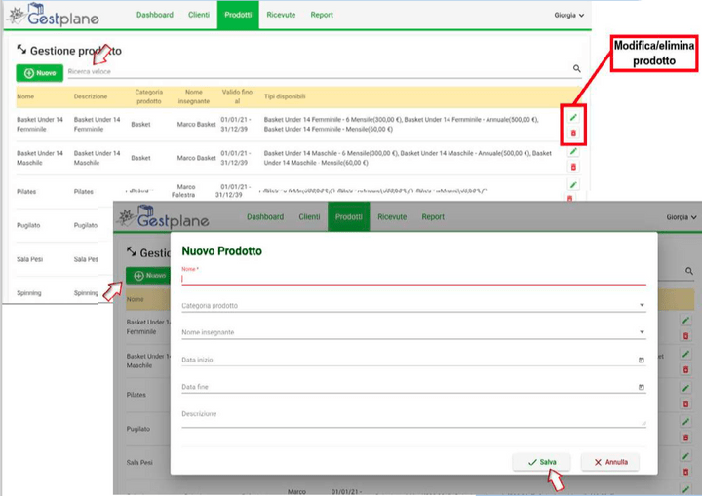Viewport: 702px width, 496px height.
Task: Edit the Pilates product in back window
Action: pyautogui.click(x=573, y=184)
